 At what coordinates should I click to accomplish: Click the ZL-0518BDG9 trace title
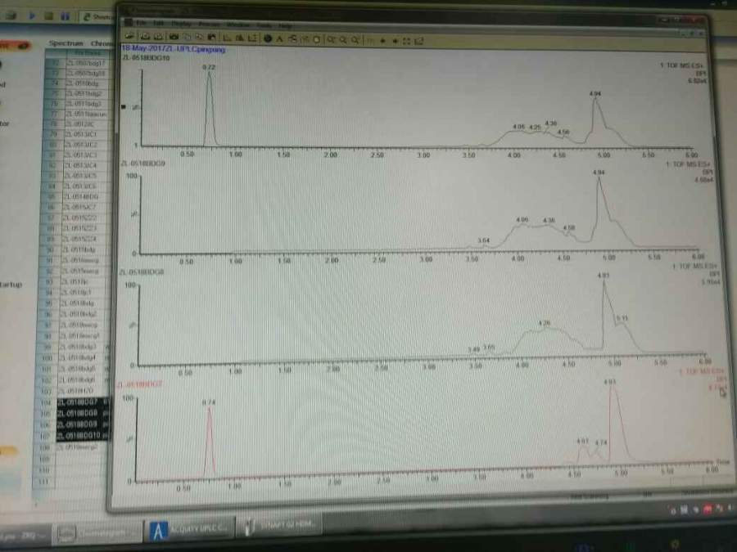[143, 164]
